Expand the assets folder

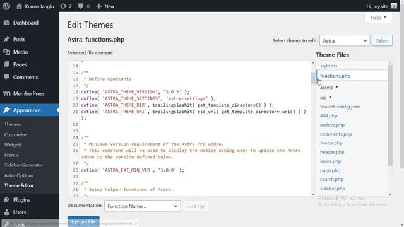coord(329,87)
